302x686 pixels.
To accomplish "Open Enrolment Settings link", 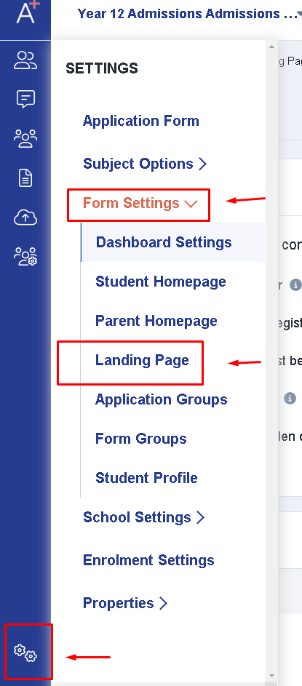I will coord(148,560).
